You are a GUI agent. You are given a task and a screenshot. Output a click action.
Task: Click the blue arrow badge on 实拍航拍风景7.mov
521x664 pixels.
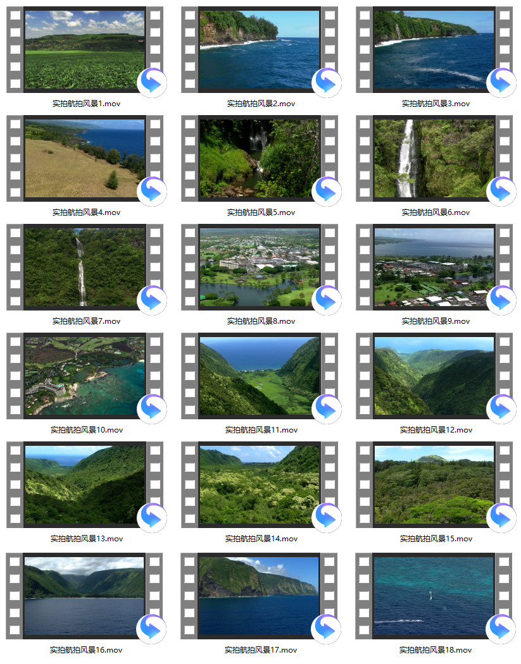pos(152,300)
